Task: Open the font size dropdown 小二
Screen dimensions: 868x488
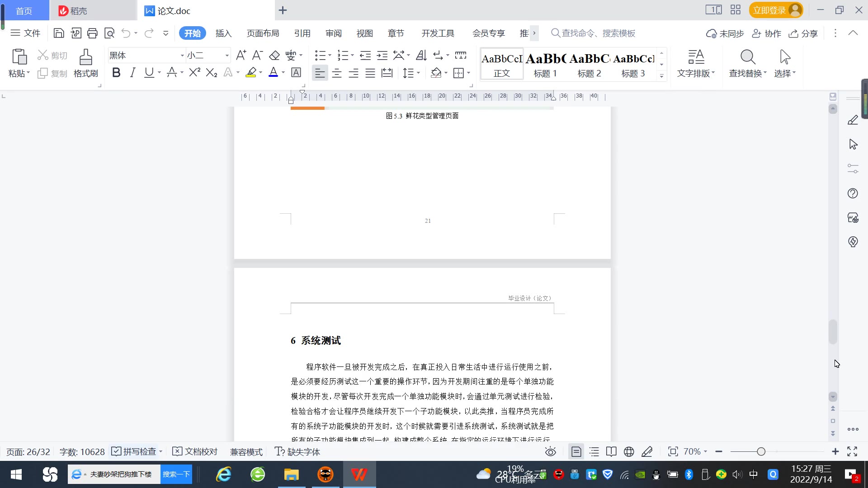Action: [227, 56]
